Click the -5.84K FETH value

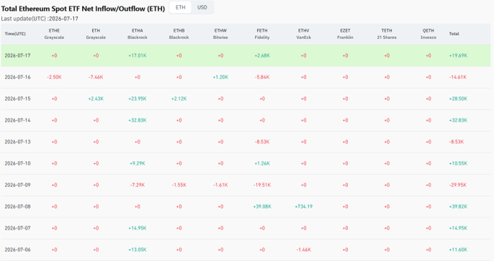coord(262,77)
